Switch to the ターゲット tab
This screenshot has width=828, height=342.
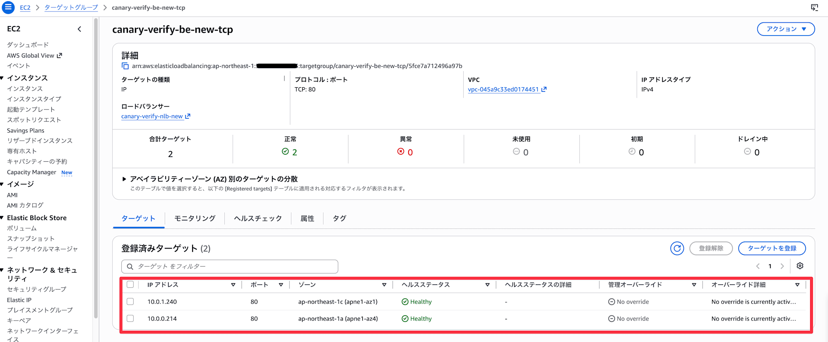pyautogui.click(x=139, y=218)
